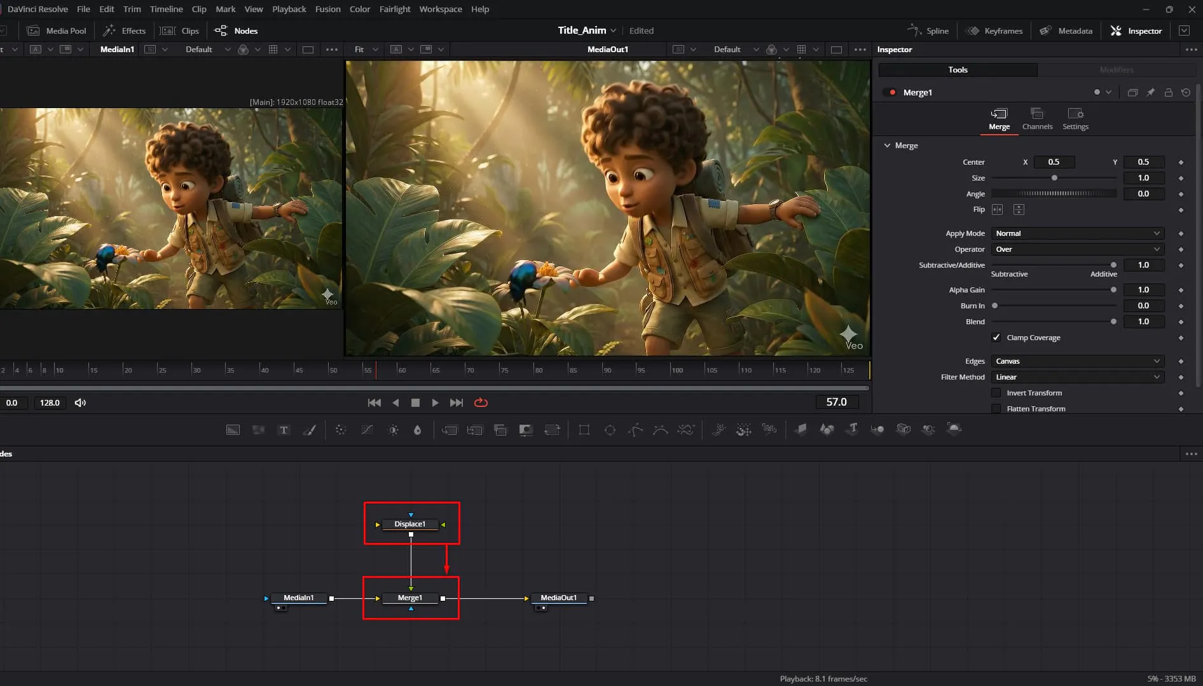Select the Paint brush tool icon

[309, 430]
